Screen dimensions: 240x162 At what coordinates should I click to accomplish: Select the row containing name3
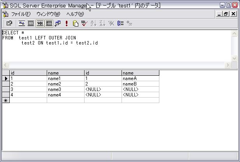coord(5,89)
